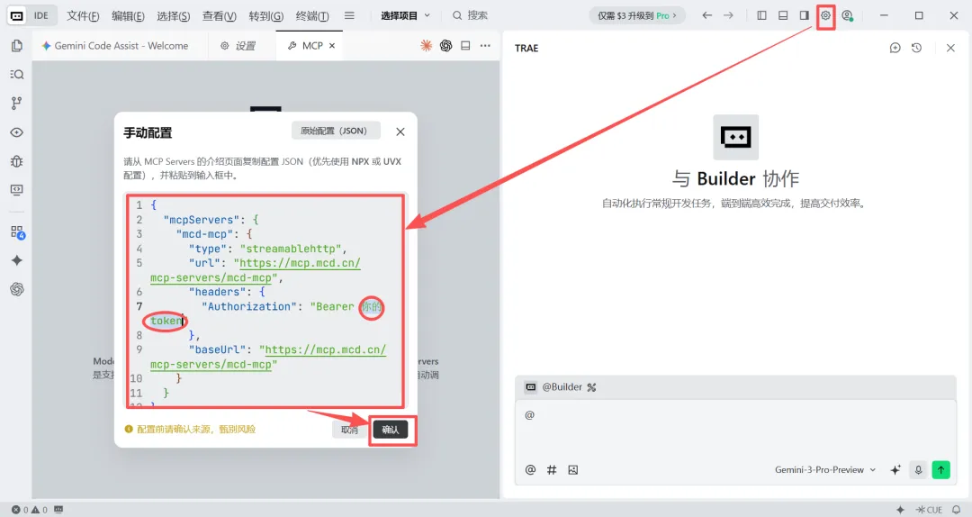
Task: Open the 编辑(E) menu
Action: pyautogui.click(x=129, y=15)
